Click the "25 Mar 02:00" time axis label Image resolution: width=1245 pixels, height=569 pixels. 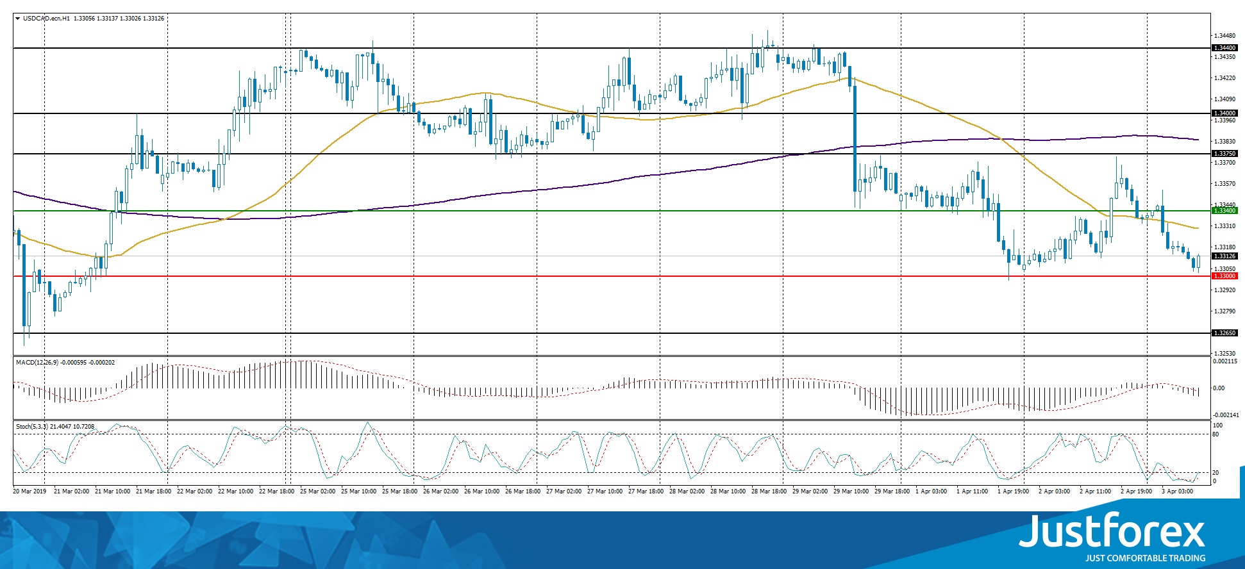pos(318,491)
